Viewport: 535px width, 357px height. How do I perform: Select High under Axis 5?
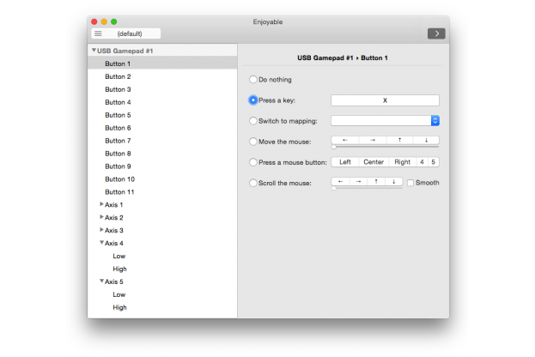coord(162,307)
